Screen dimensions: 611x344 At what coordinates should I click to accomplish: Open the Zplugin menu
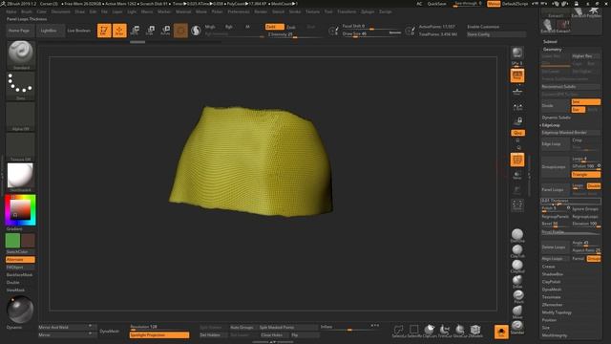tap(368, 11)
